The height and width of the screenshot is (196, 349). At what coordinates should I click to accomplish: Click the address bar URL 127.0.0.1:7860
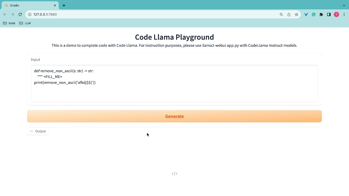(45, 15)
